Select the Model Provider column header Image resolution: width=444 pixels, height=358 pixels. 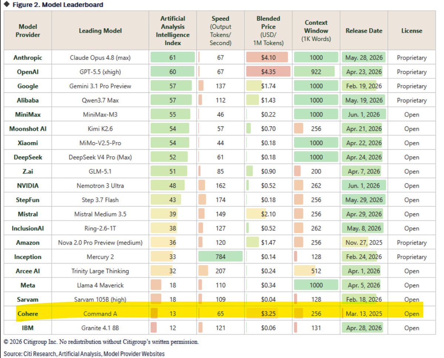28,31
